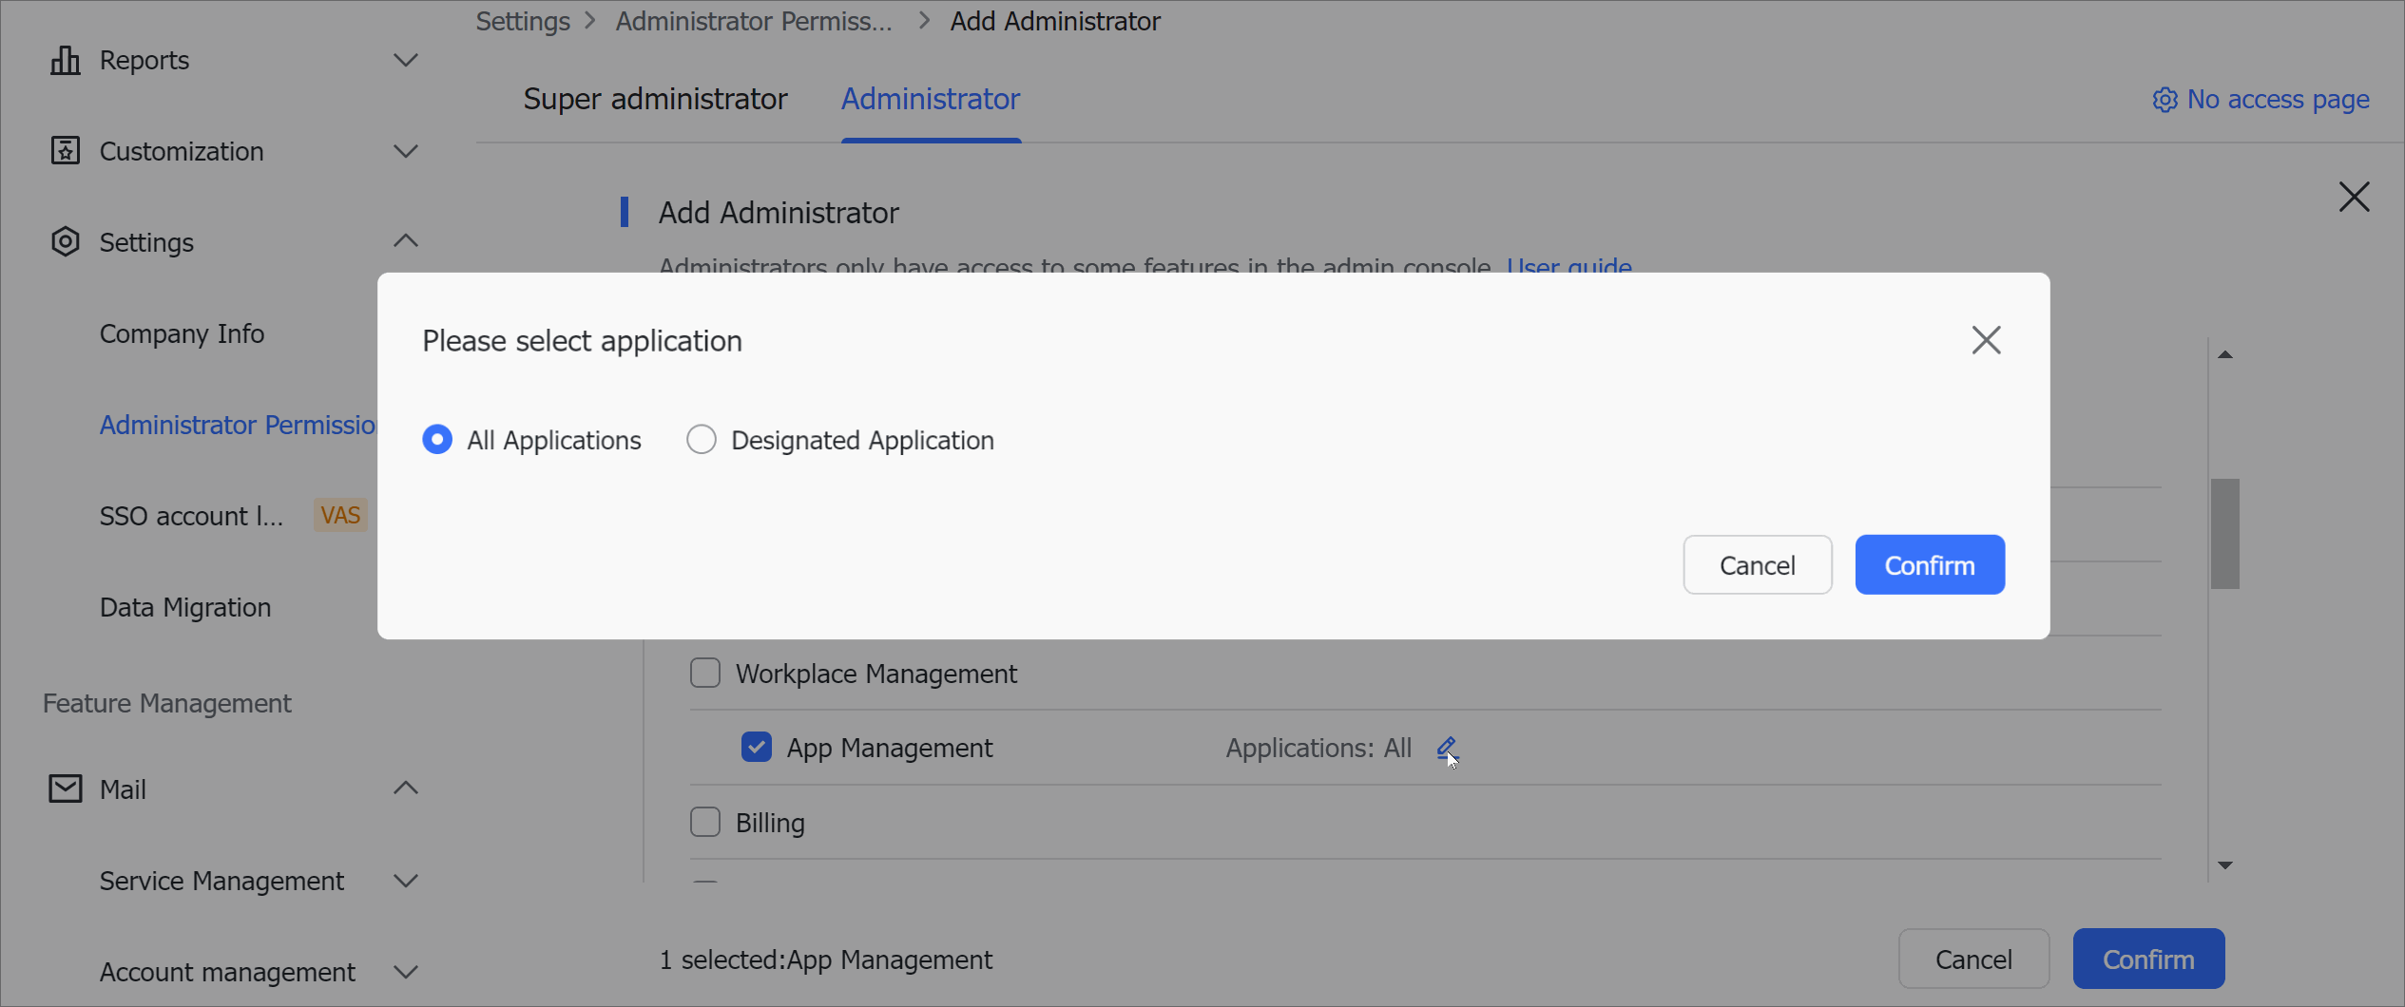
Task: Uncheck the App Management checkbox
Action: pos(756,748)
